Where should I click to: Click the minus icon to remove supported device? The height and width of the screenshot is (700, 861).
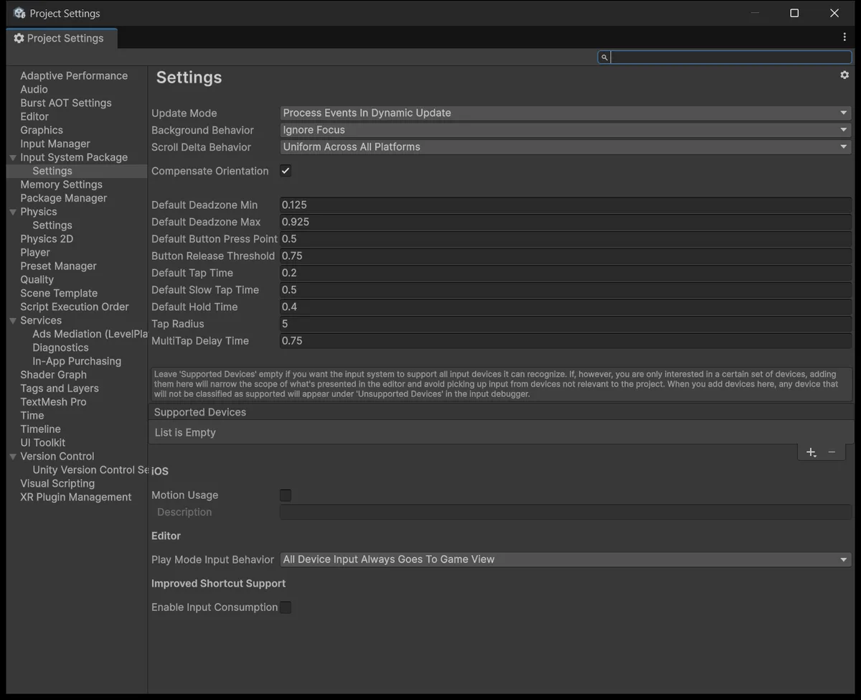(x=832, y=452)
